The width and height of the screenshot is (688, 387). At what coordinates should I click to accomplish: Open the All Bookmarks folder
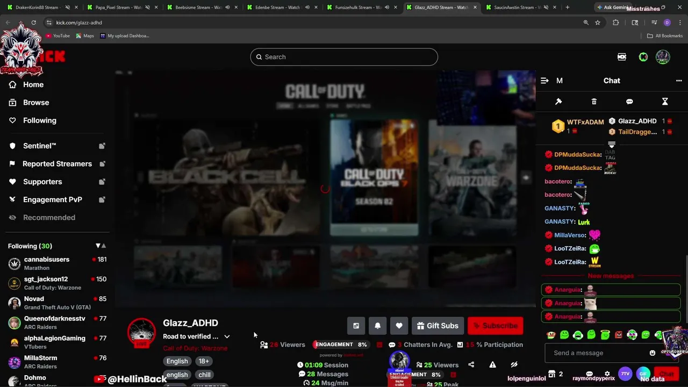[x=665, y=36]
